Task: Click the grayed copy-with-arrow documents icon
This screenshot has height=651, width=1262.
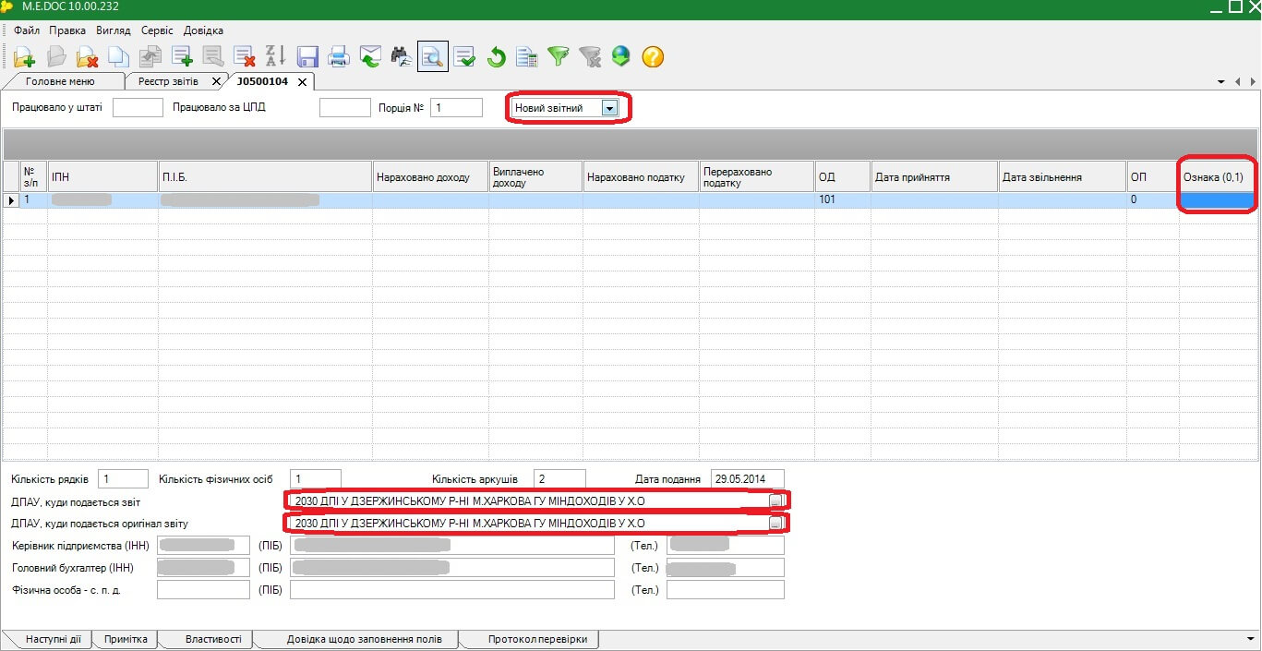Action: (150, 57)
